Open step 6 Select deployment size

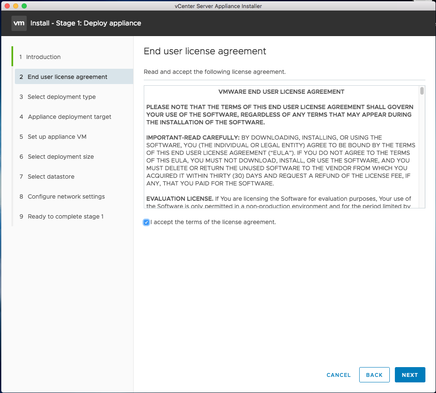coord(61,157)
